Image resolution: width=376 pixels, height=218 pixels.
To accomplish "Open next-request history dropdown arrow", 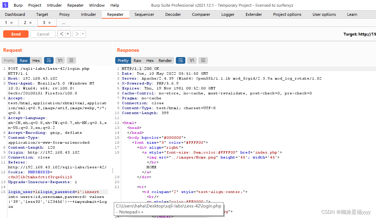I will [83, 34].
